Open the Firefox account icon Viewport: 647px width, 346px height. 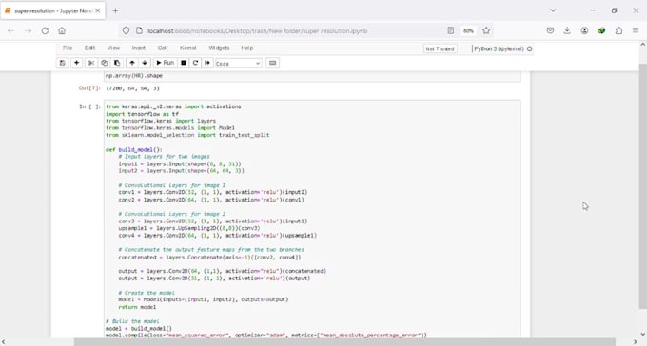pos(585,30)
